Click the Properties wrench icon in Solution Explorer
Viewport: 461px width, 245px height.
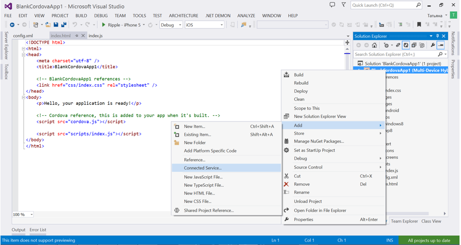tap(433, 45)
